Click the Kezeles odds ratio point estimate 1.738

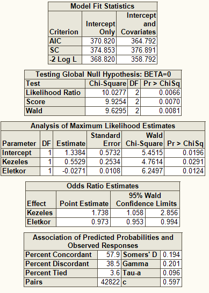point(100,213)
